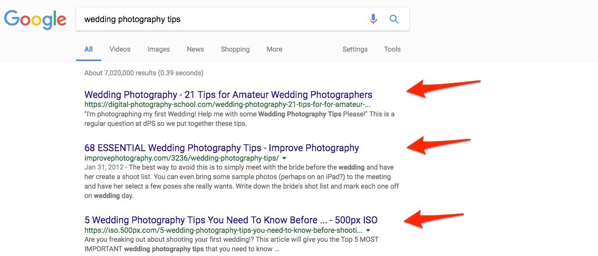Expand dropdown arrow beside improvephotography.com URL
598x256 pixels.
tap(284, 157)
